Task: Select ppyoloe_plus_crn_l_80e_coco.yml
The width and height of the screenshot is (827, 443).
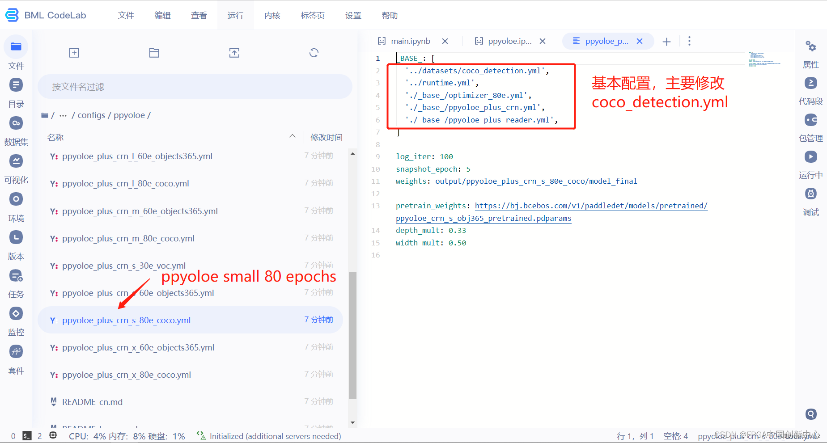Action: (191, 183)
